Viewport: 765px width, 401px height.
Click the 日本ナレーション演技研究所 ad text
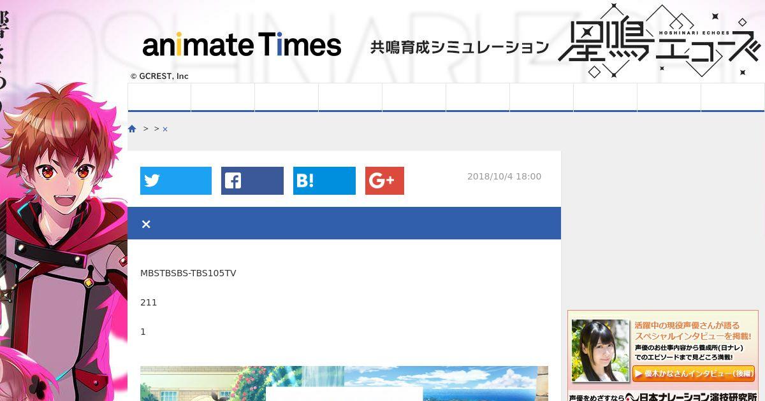(690, 397)
